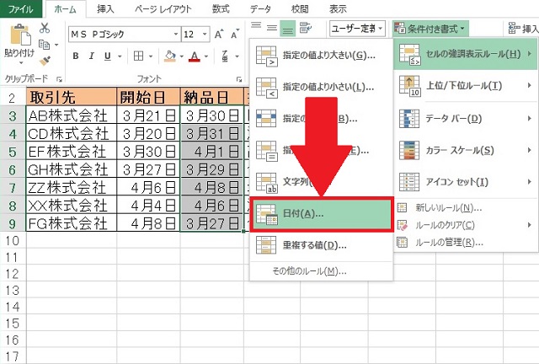
Task: Open the ファイル tab
Action: pyautogui.click(x=21, y=8)
